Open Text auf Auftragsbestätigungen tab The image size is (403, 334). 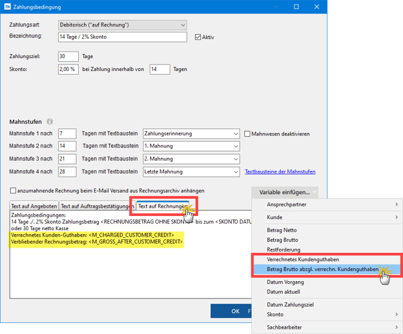point(97,206)
